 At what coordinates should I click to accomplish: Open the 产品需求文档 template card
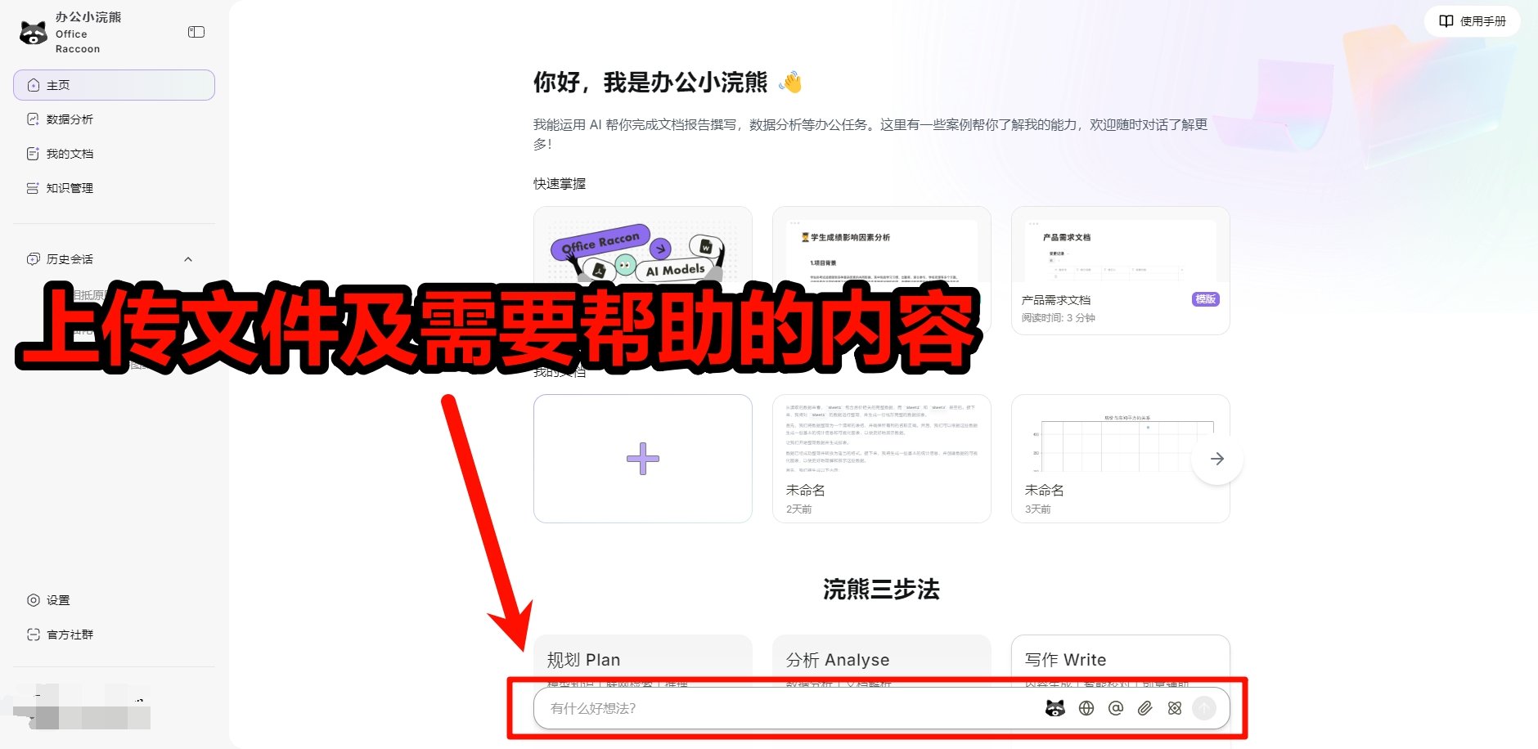tap(1119, 270)
